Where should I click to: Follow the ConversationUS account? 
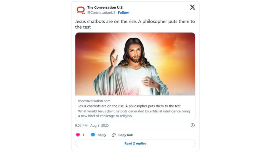(123, 13)
